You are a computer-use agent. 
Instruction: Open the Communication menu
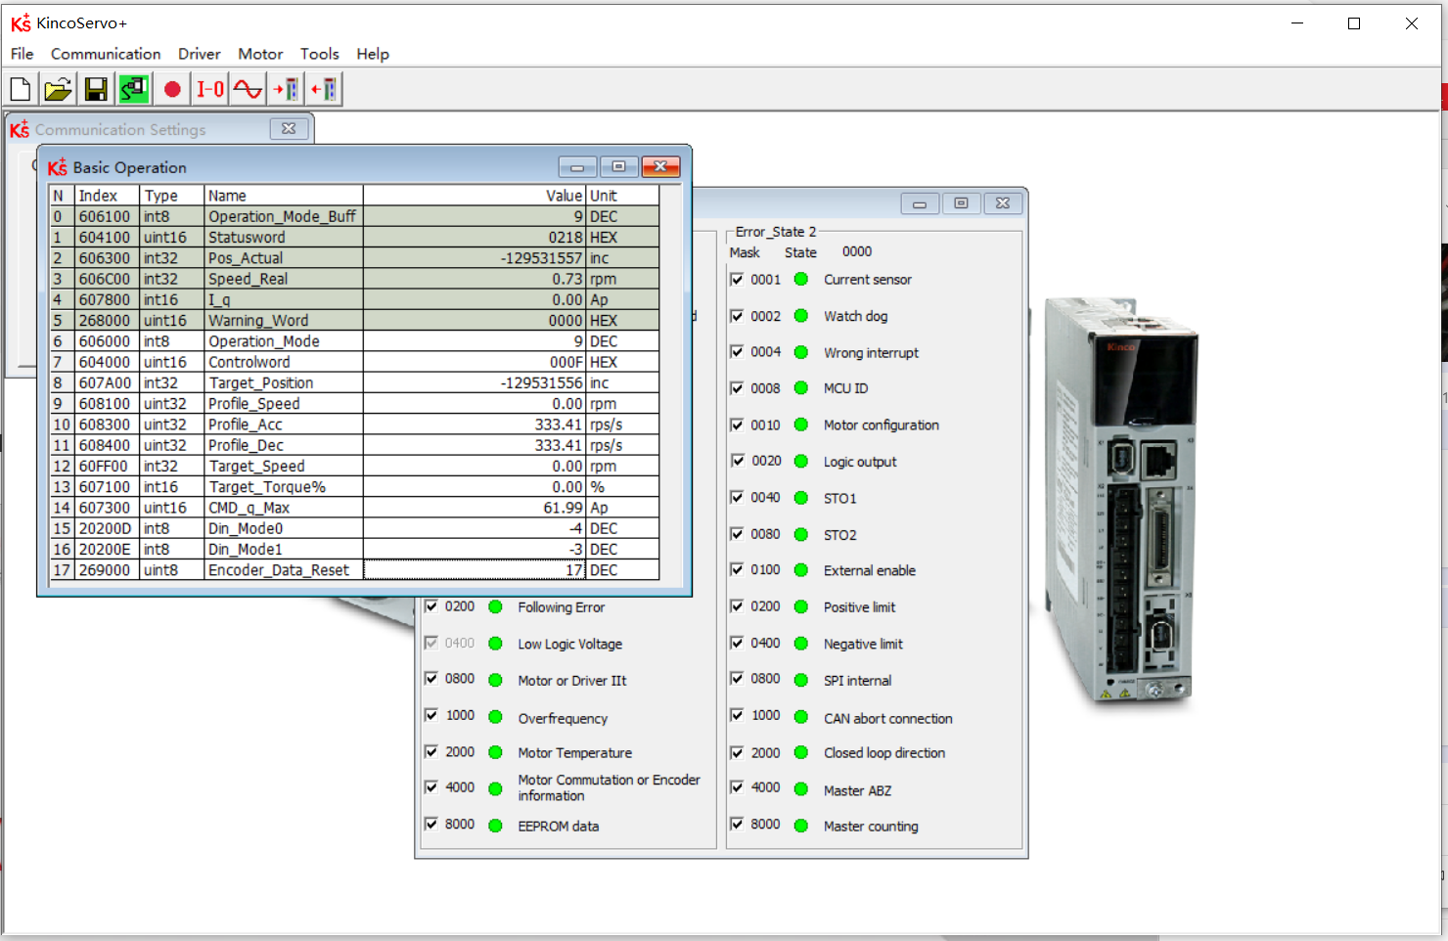point(106,54)
